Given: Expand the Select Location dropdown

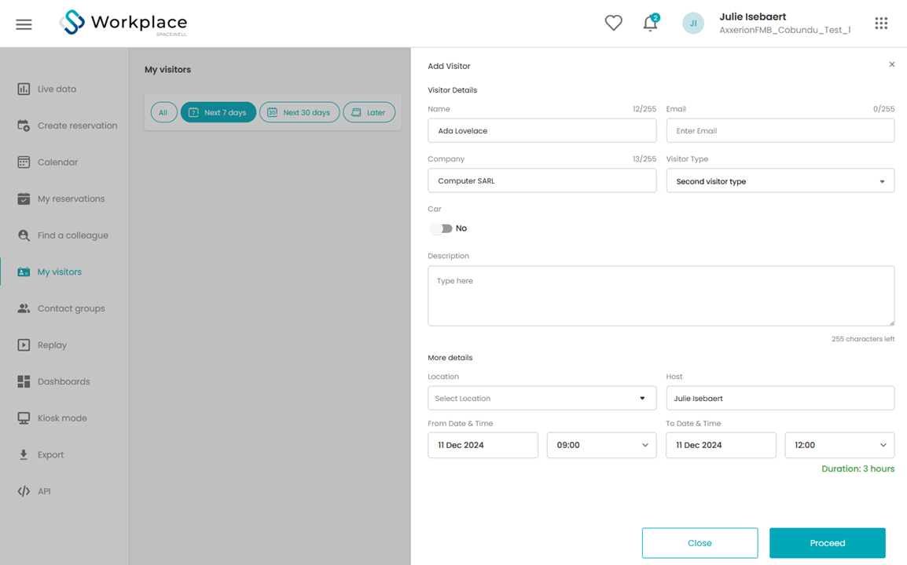Looking at the screenshot, I should click(x=542, y=398).
